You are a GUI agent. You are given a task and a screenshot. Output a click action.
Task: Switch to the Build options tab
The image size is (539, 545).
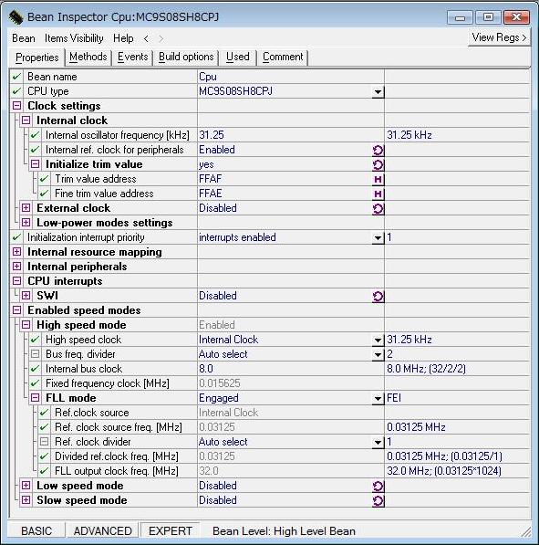(186, 57)
